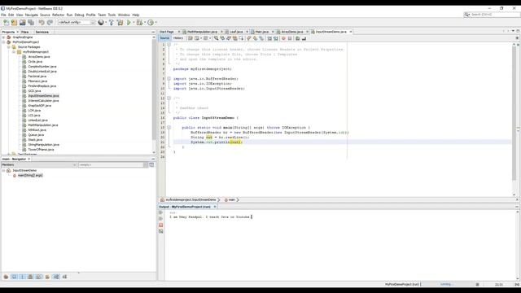Image resolution: width=521 pixels, height=293 pixels.
Task: Click the New Project toolbar icon
Action: click(x=14, y=22)
